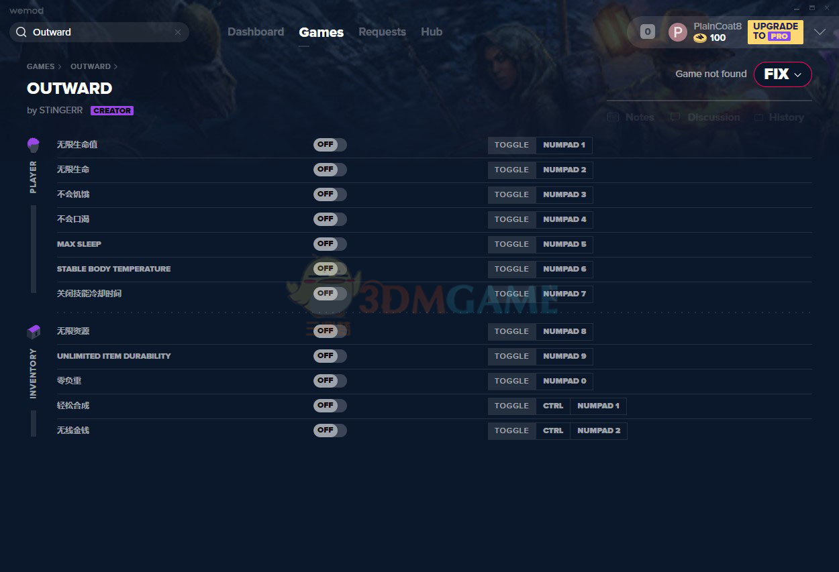Enable the 无限生命值 cheat toggle
Image resolution: width=839 pixels, height=572 pixels.
point(330,145)
